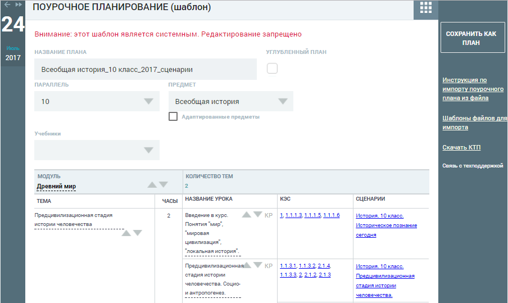Check the Адаптированные предметы checkbox
This screenshot has width=508, height=303.
click(173, 116)
